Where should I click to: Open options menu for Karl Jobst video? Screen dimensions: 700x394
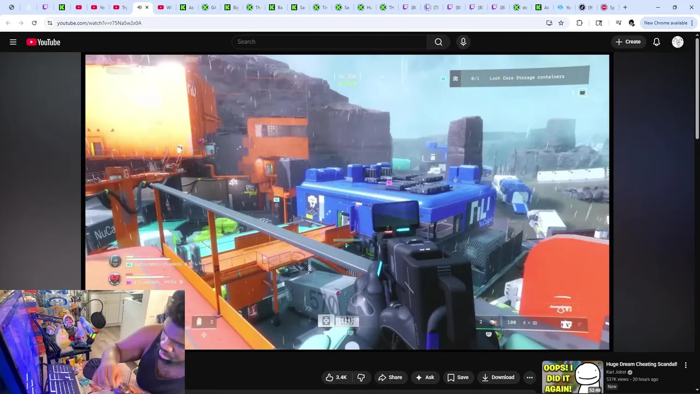tap(686, 365)
